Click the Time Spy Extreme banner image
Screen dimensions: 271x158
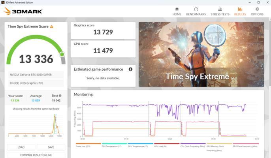[201, 54]
